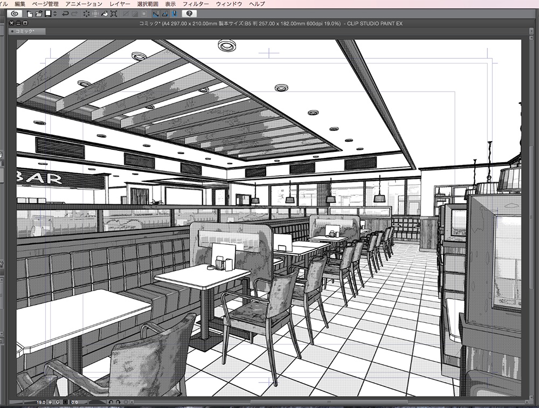Image resolution: width=539 pixels, height=408 pixels.
Task: Click the document title bar text
Action: pos(271,23)
